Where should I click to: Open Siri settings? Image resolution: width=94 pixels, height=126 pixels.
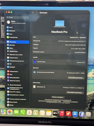[x=9, y=64]
